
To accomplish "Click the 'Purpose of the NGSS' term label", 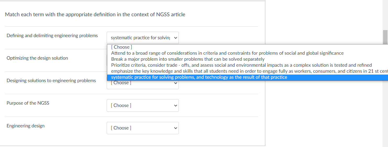I will point(28,103).
